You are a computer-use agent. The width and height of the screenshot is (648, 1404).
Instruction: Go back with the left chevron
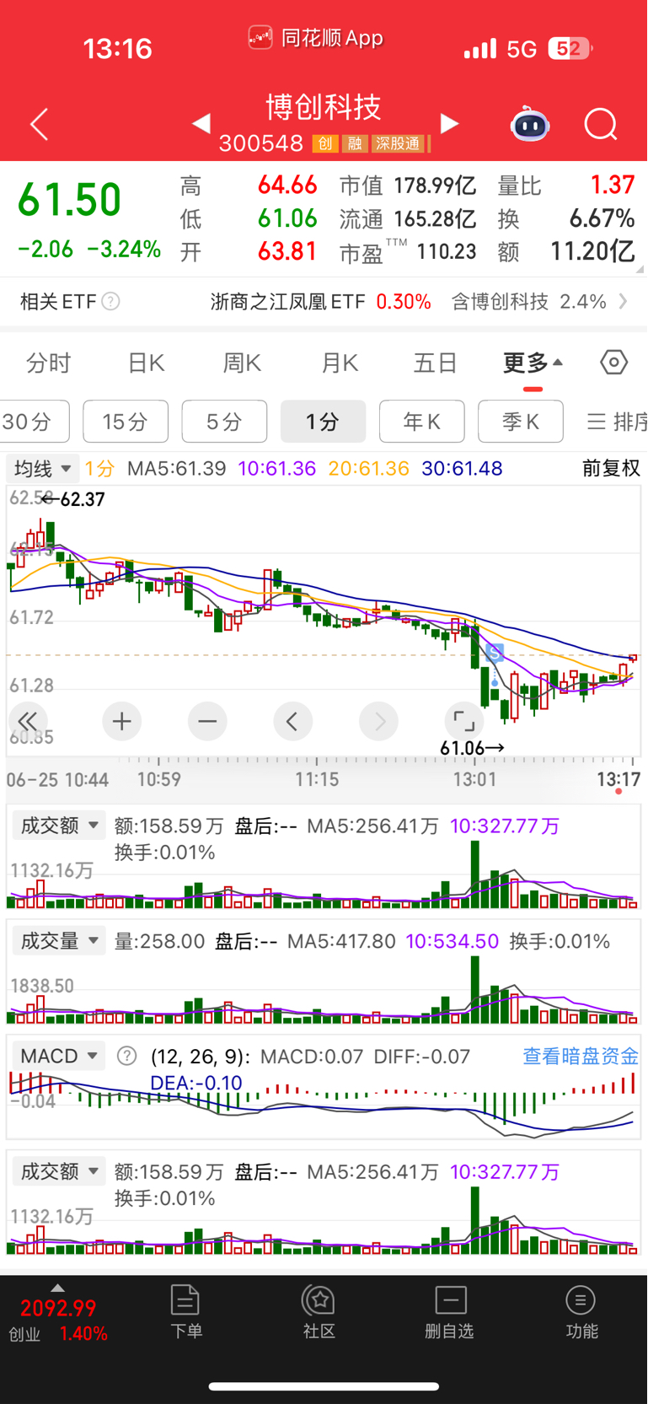39,125
